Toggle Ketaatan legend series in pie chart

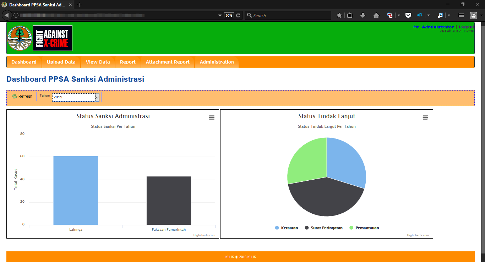coord(287,228)
